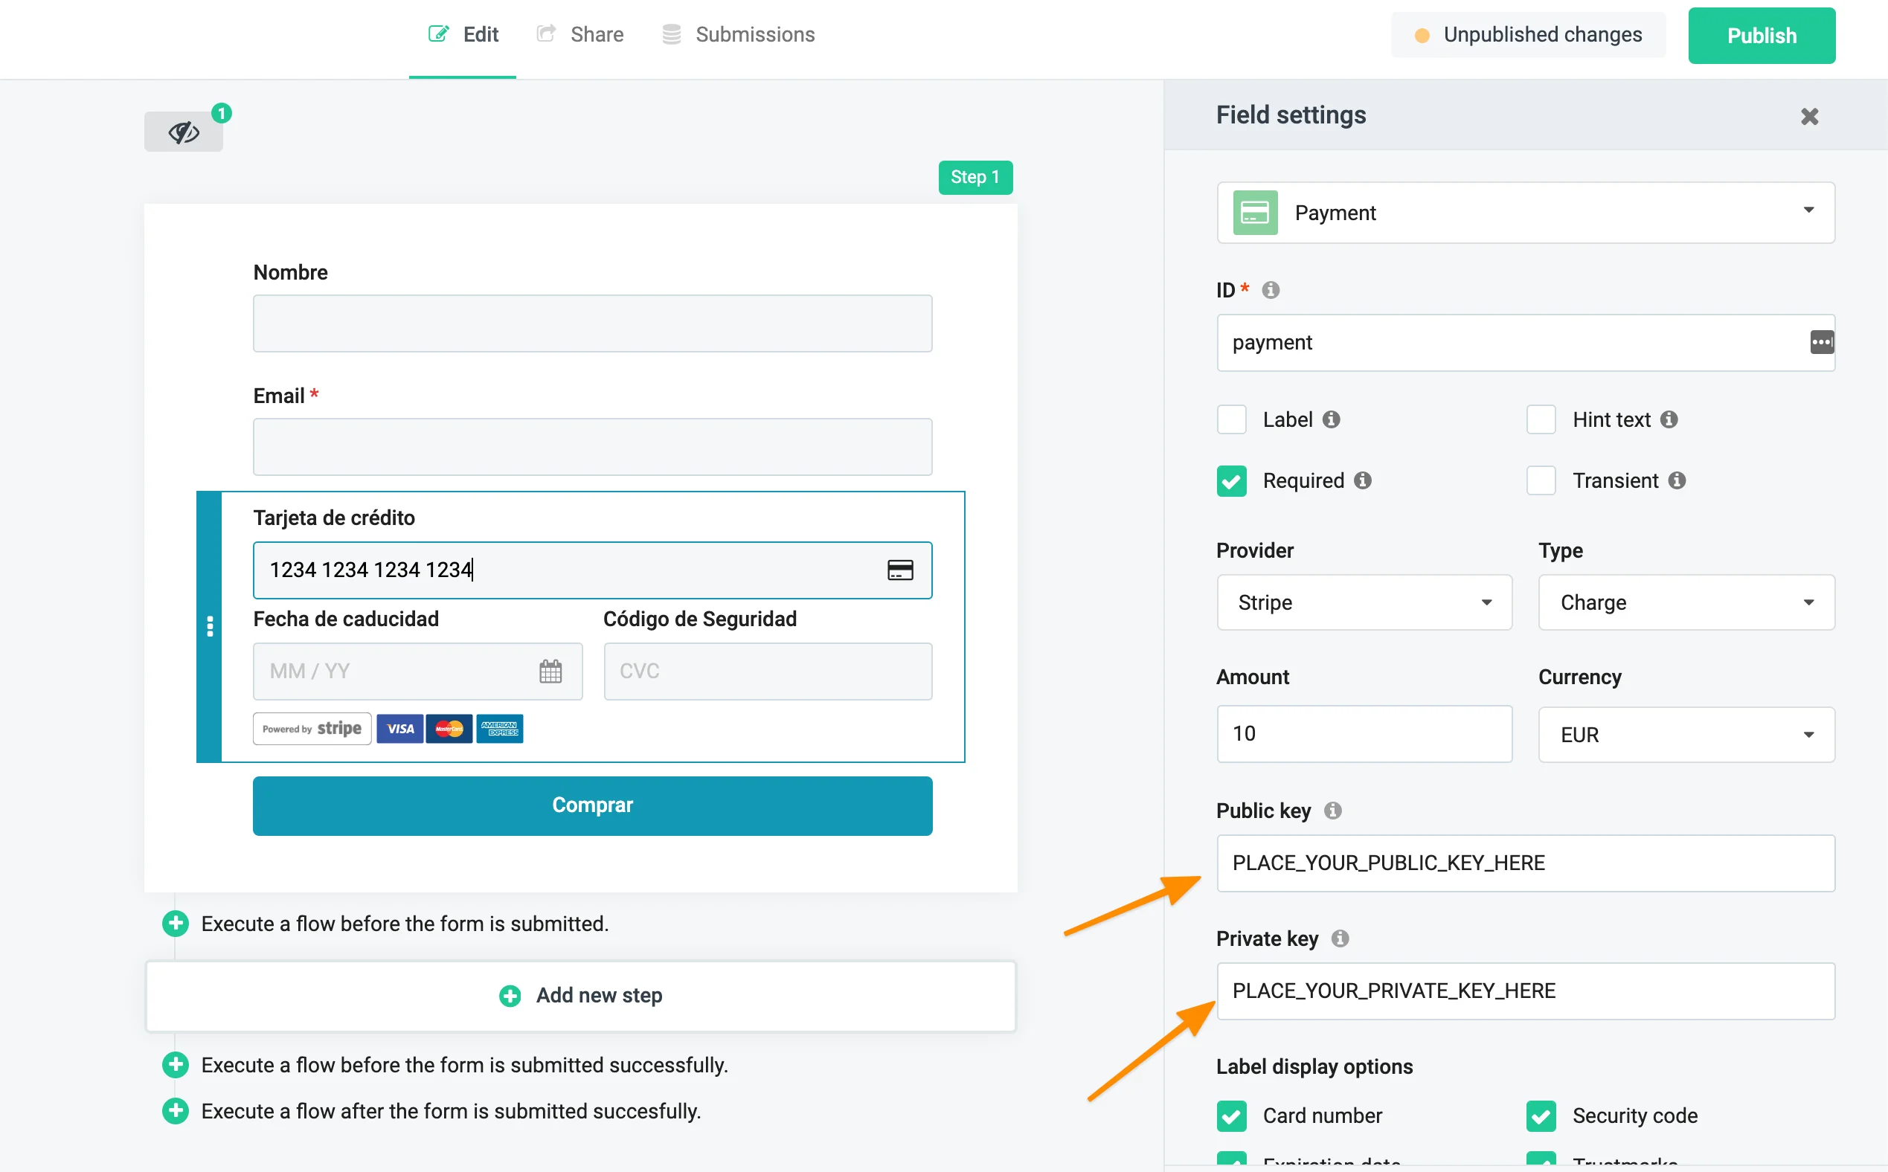Image resolution: width=1888 pixels, height=1172 pixels.
Task: Open the Submissions tab
Action: (x=738, y=35)
